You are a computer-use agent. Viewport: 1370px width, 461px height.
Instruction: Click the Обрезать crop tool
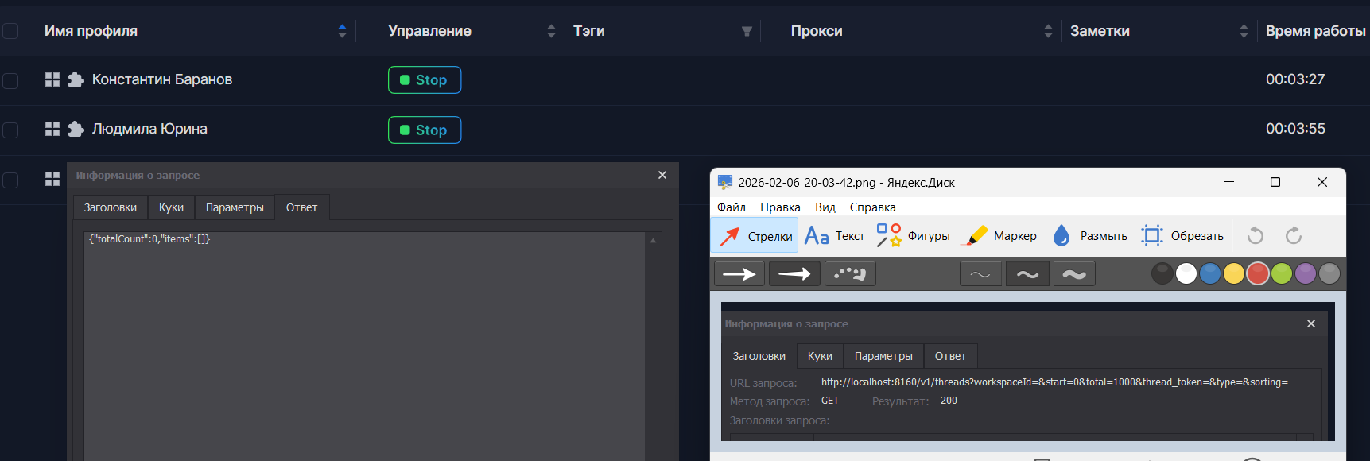1182,236
